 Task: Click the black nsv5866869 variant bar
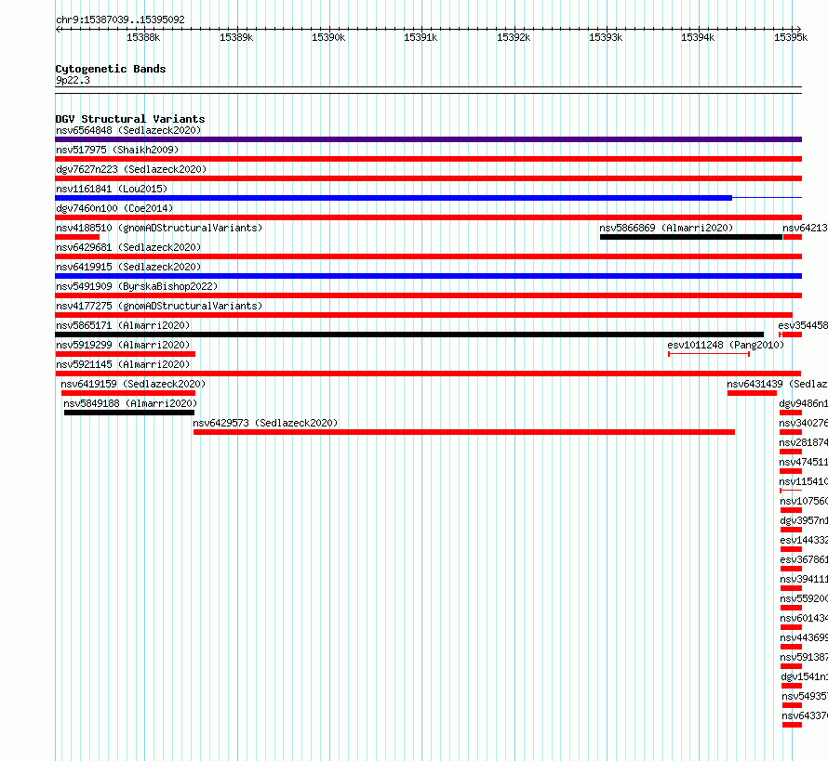(691, 237)
